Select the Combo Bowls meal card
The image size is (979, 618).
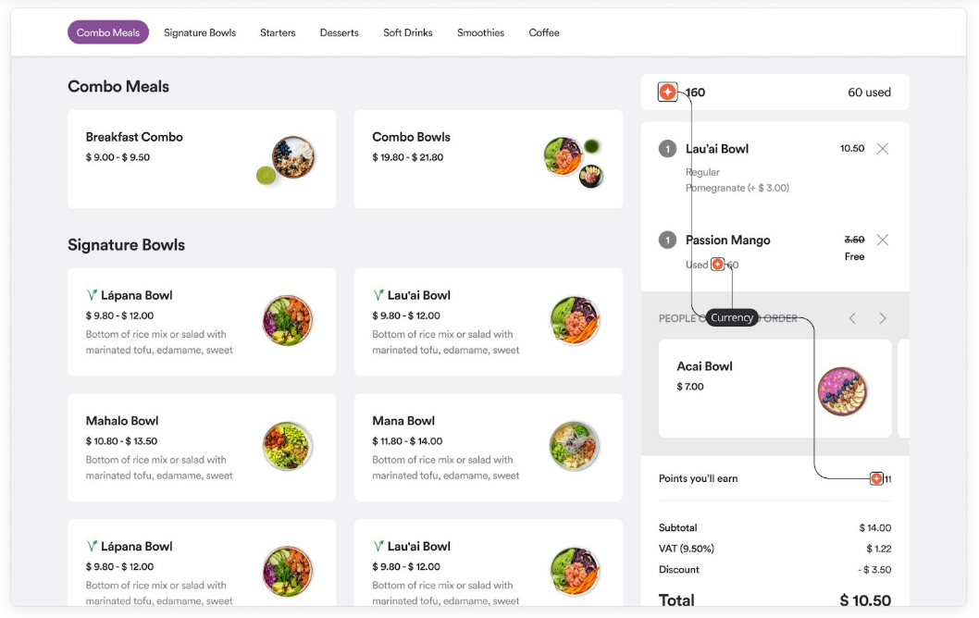(489, 159)
